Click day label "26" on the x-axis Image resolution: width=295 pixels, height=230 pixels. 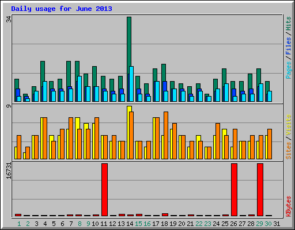point(233,224)
